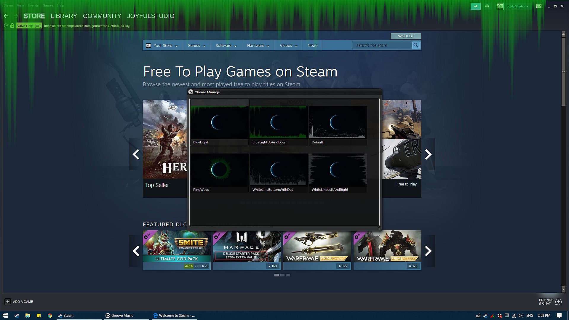
Task: Expand the Games dropdown menu
Action: (196, 46)
